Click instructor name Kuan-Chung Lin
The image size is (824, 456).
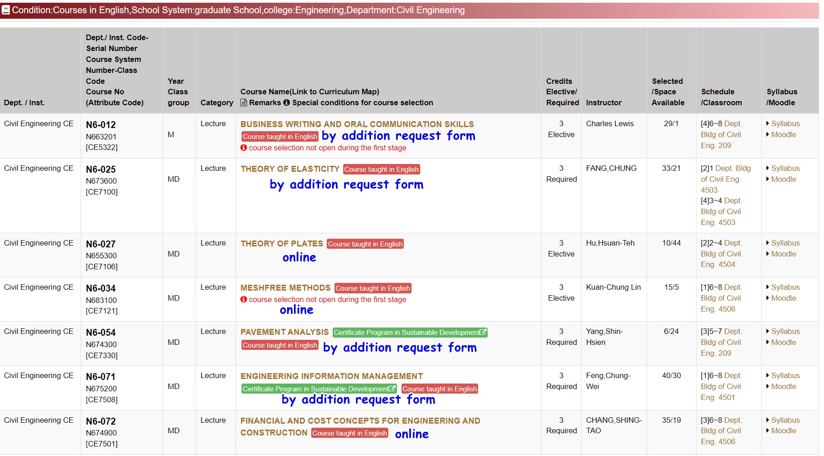tap(613, 287)
